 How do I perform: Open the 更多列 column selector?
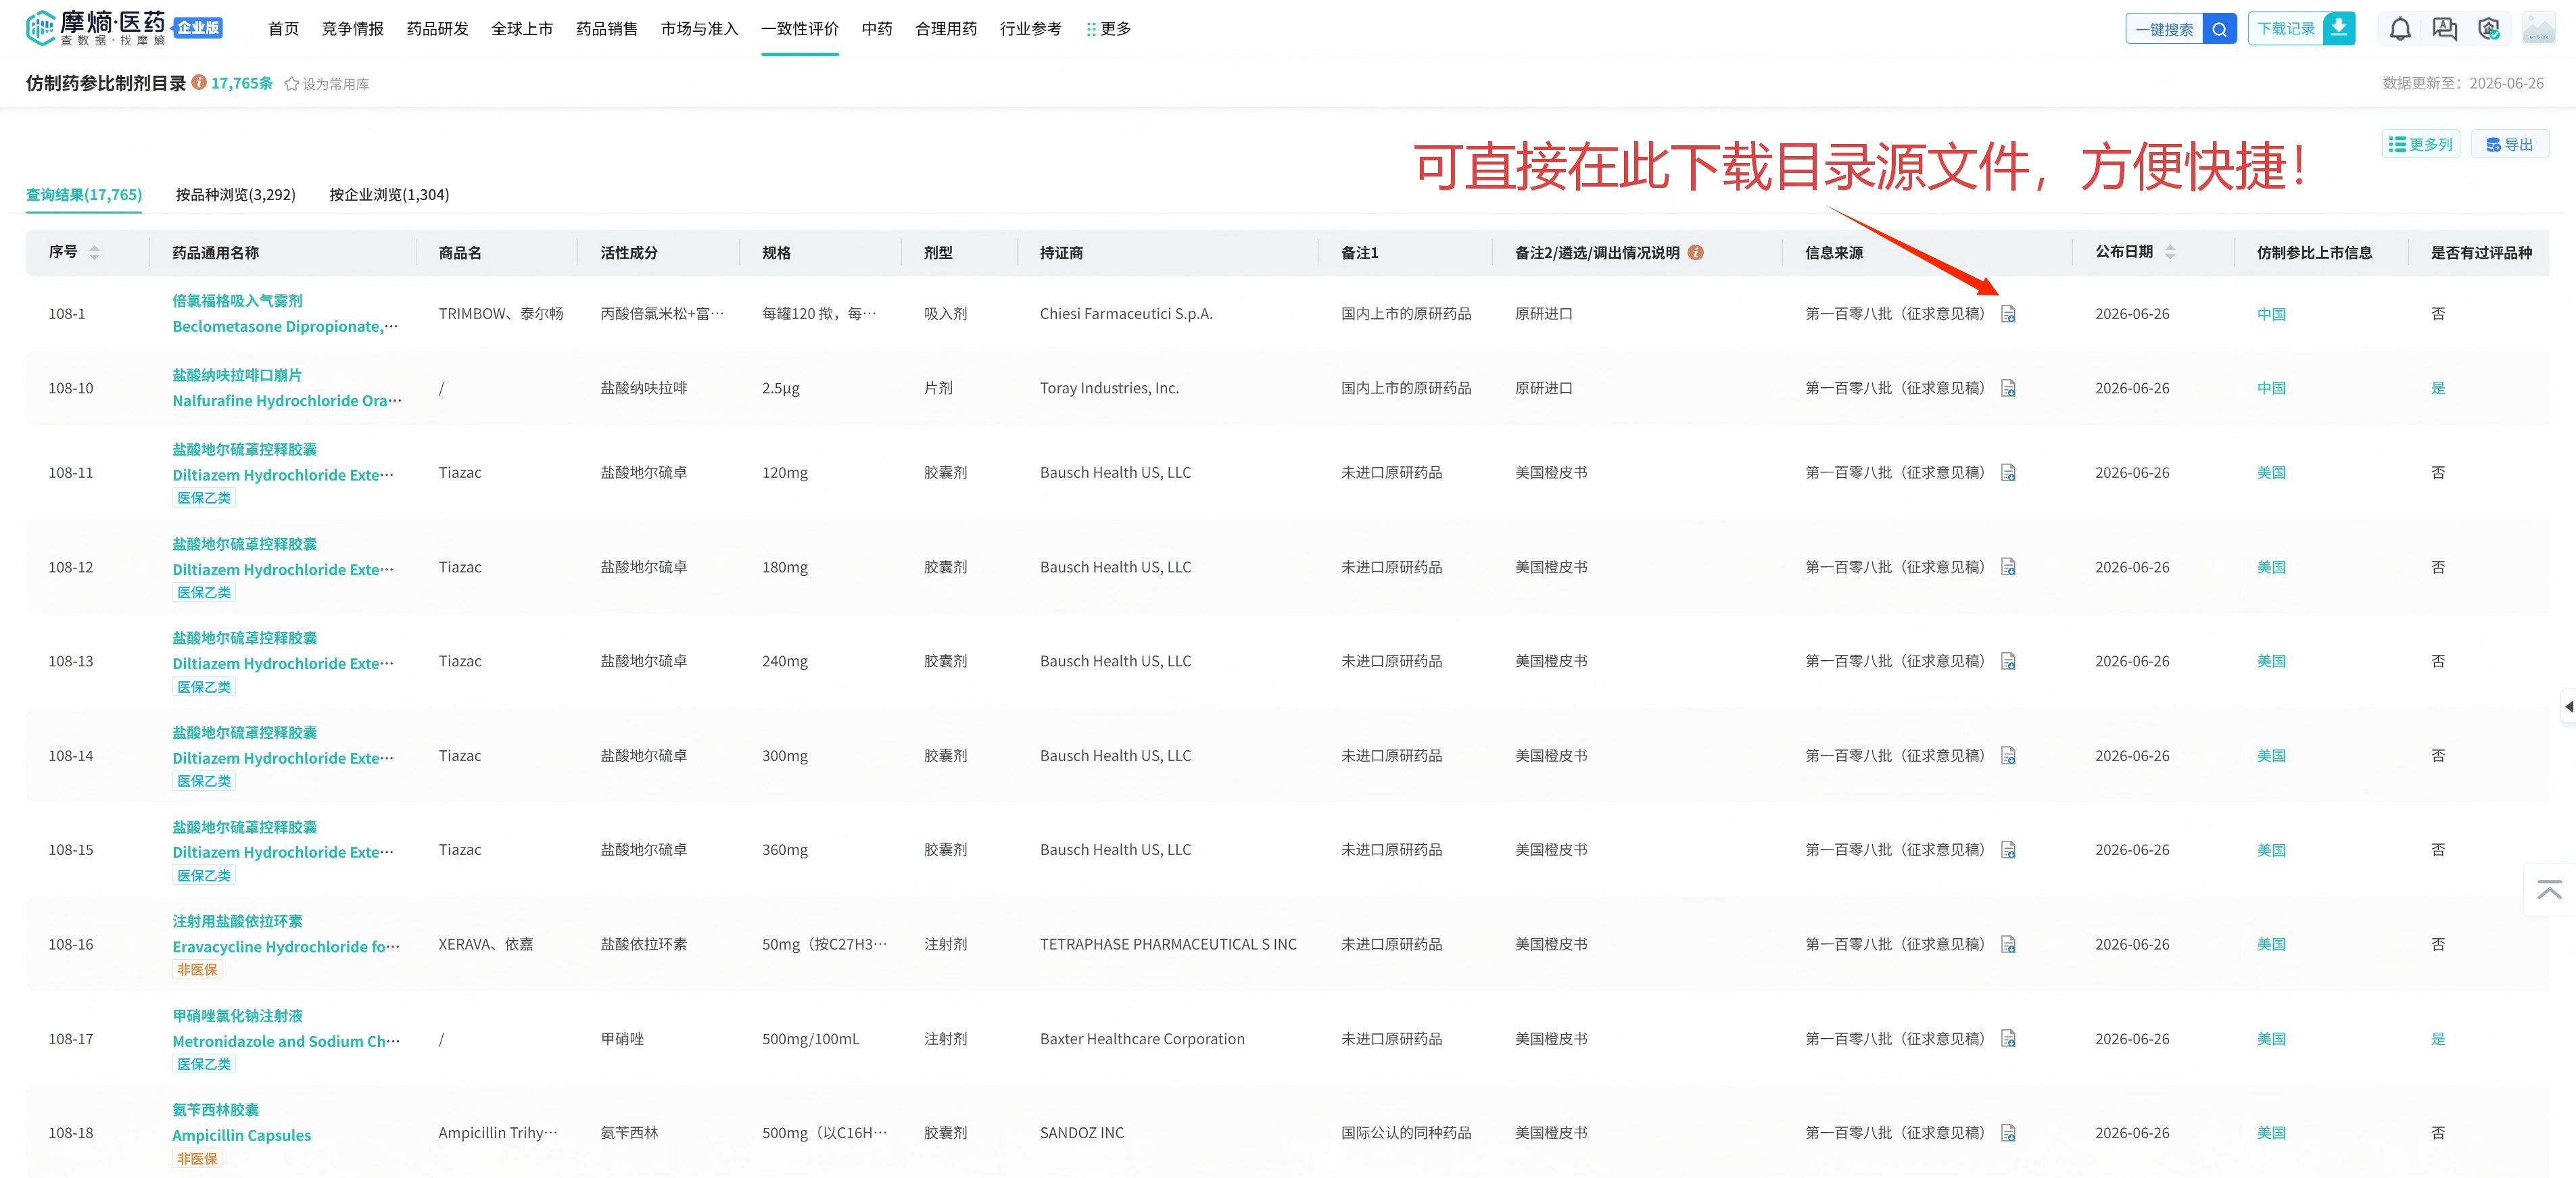(2420, 144)
